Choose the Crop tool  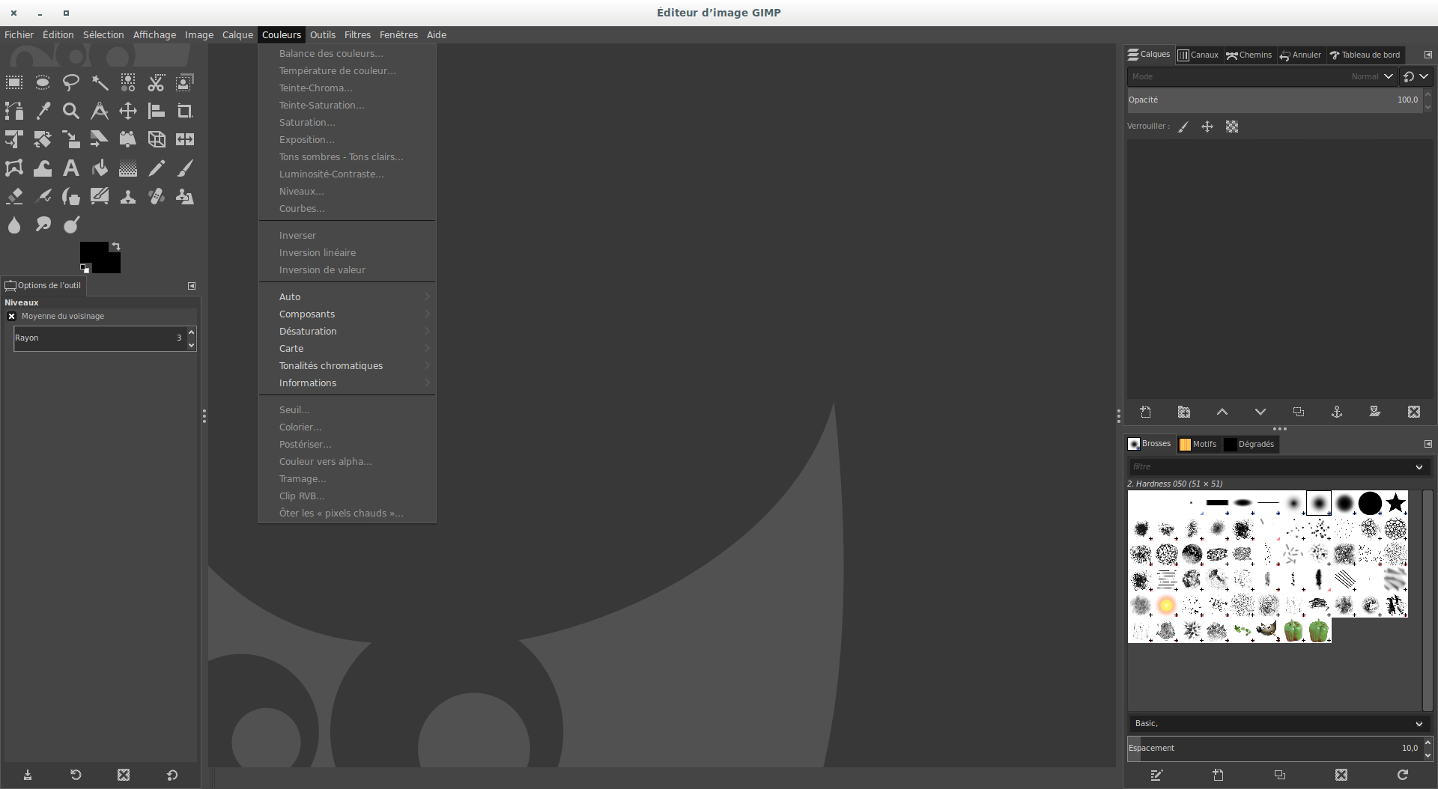click(x=185, y=111)
